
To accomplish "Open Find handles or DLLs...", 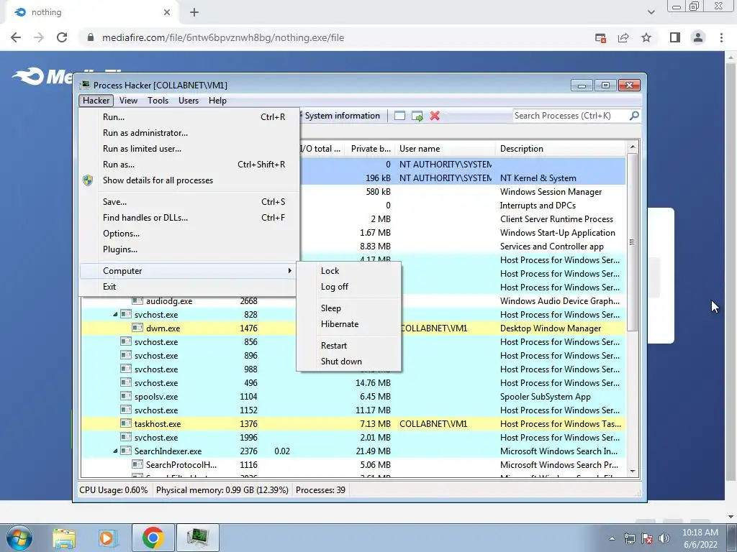I will click(x=189, y=218).
